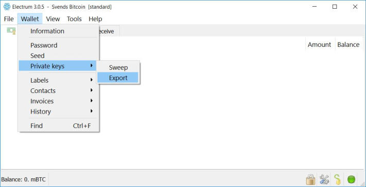This screenshot has height=187, width=366.
Task: Select Password in the Wallet menu
Action: tap(44, 45)
